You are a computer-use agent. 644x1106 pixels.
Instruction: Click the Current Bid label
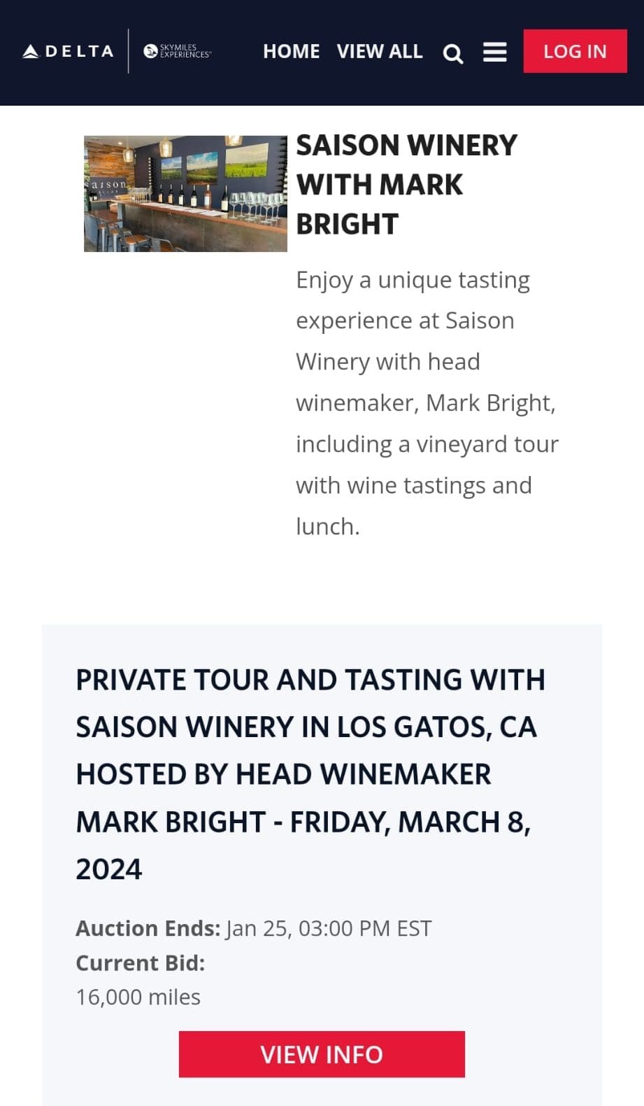coord(140,962)
